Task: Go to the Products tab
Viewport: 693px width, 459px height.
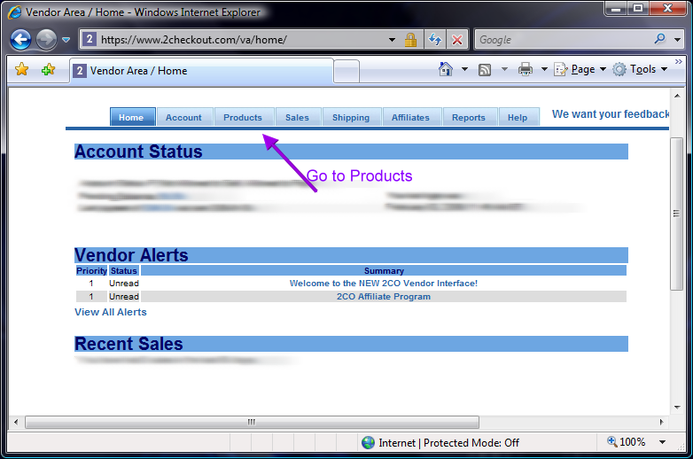Action: (x=244, y=117)
